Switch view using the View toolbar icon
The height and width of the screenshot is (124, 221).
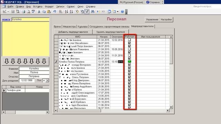[x=4, y=11]
